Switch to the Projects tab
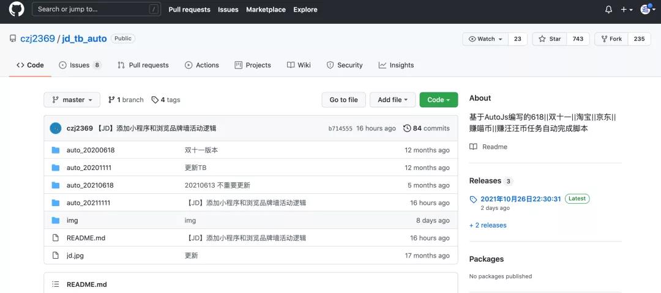The height and width of the screenshot is (293, 661). click(x=253, y=65)
